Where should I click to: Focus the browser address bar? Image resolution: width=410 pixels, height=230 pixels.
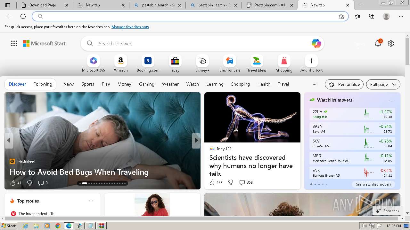pos(190,16)
